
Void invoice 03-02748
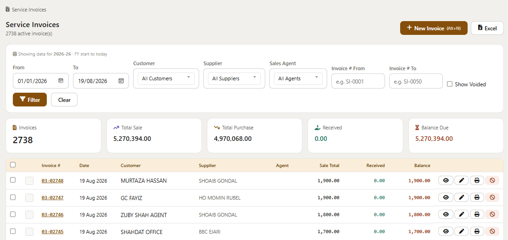pos(492,180)
